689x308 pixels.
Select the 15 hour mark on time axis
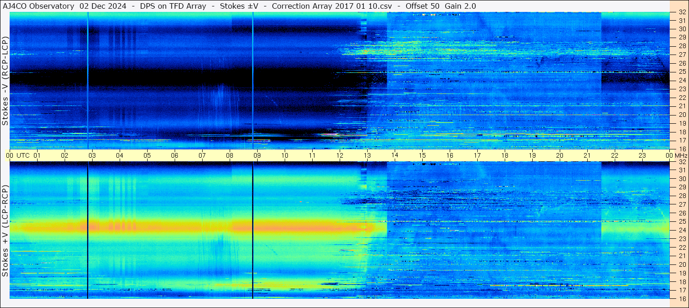[422, 155]
